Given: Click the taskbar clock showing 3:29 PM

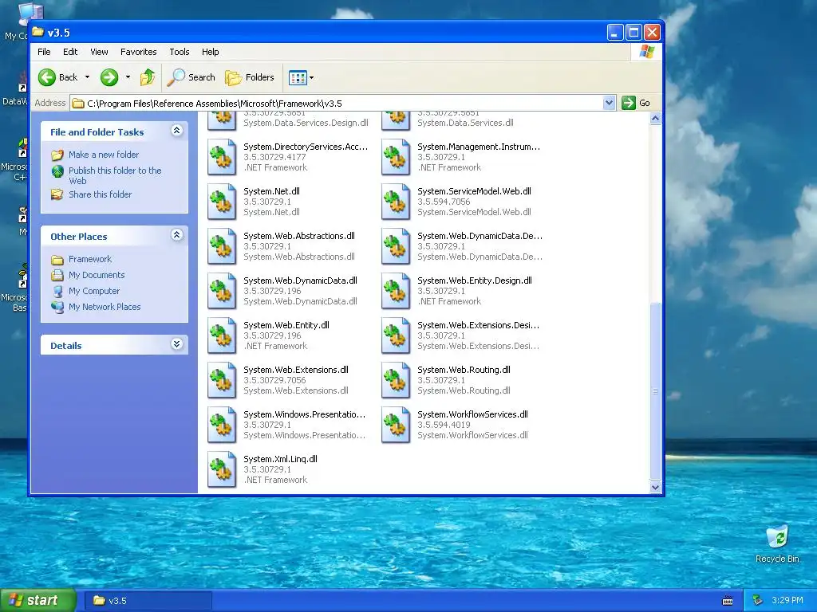Looking at the screenshot, I should coord(787,601).
